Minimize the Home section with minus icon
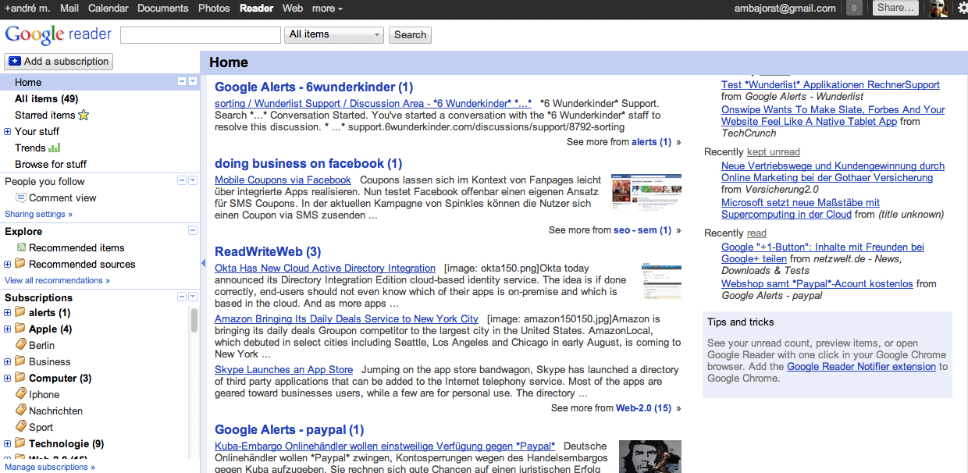Image resolution: width=968 pixels, height=473 pixels. (x=182, y=81)
